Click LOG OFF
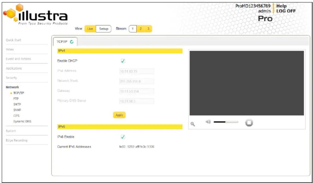The width and height of the screenshot is (313, 183). click(286, 11)
